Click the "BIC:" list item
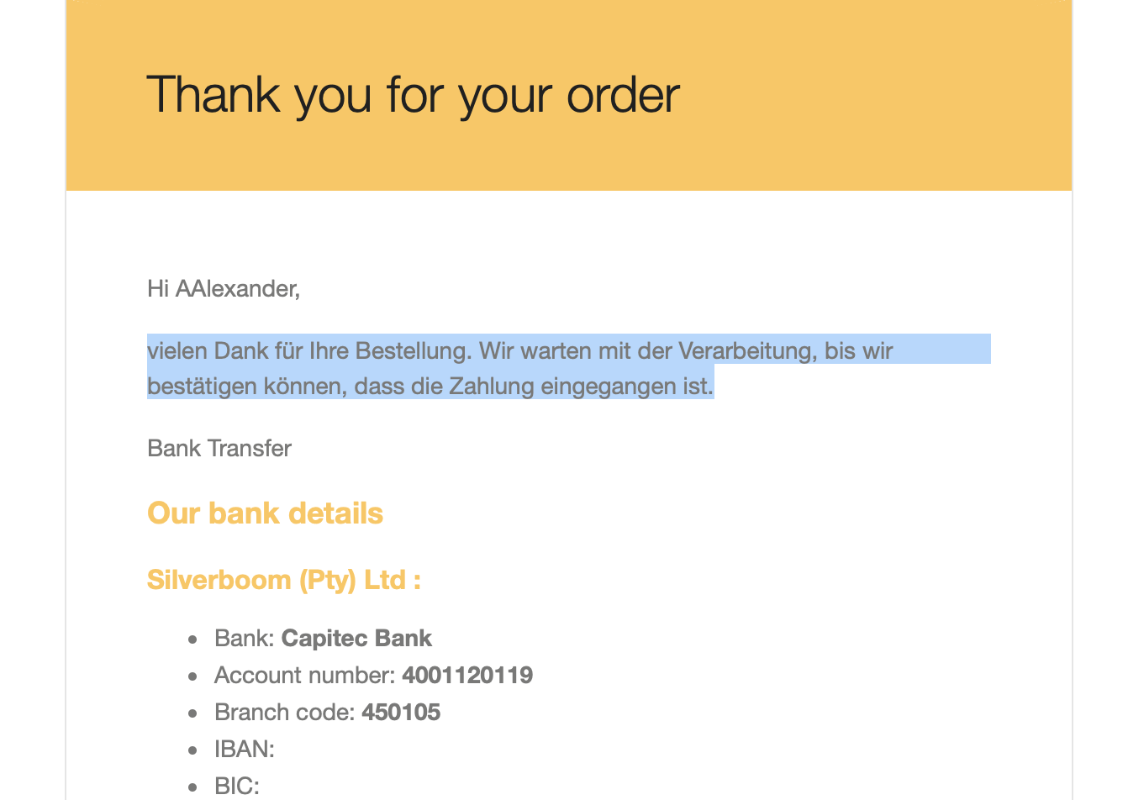 click(x=237, y=786)
